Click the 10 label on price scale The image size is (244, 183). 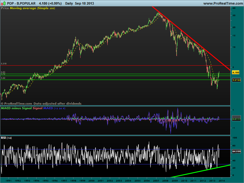[x=234, y=47]
